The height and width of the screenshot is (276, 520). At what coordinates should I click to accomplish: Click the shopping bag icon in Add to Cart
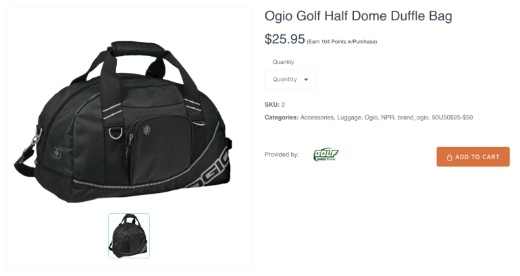pos(449,157)
